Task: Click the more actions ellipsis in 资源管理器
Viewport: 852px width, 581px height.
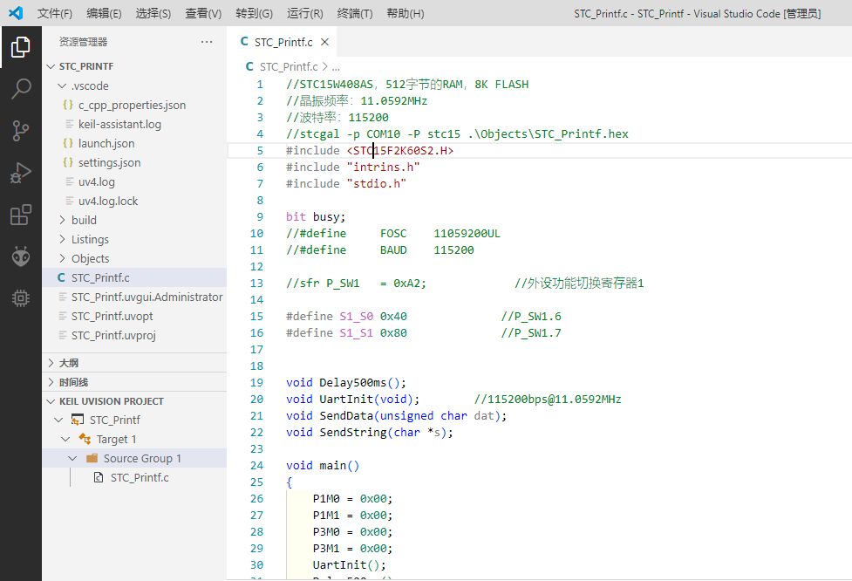Action: [206, 41]
